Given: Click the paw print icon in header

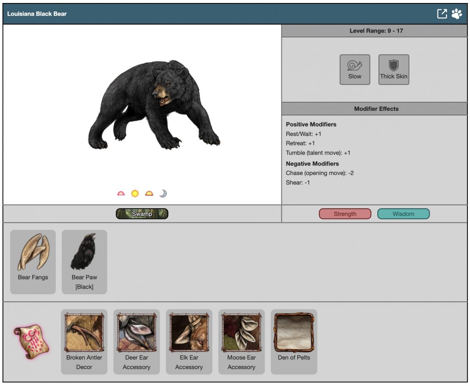Looking at the screenshot, I should 457,14.
